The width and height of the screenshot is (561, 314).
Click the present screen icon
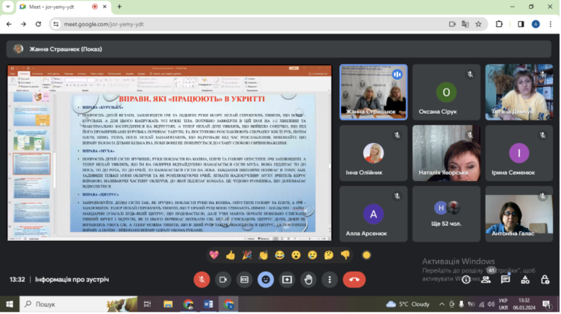(x=287, y=280)
